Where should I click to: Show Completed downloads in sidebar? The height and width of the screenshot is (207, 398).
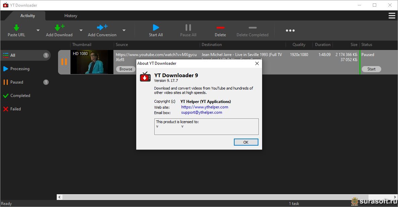pos(20,96)
